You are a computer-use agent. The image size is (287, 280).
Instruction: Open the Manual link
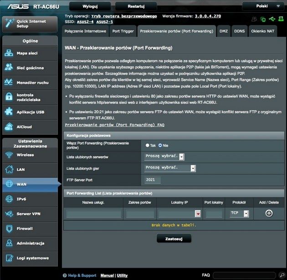(x=107, y=275)
